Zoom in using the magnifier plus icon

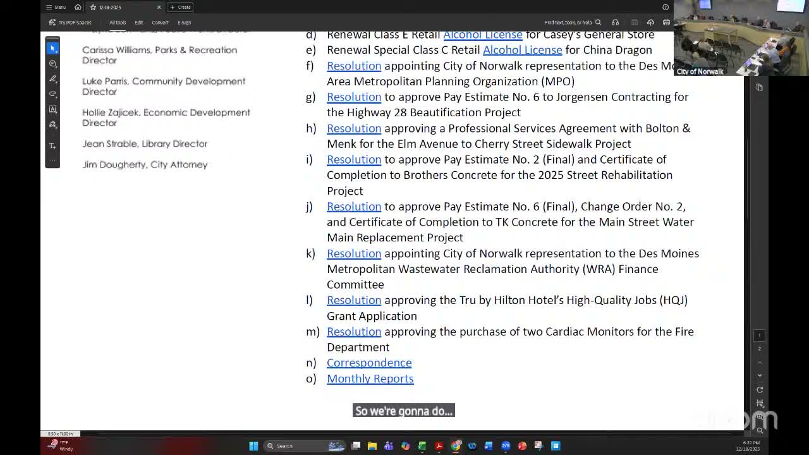760,417
